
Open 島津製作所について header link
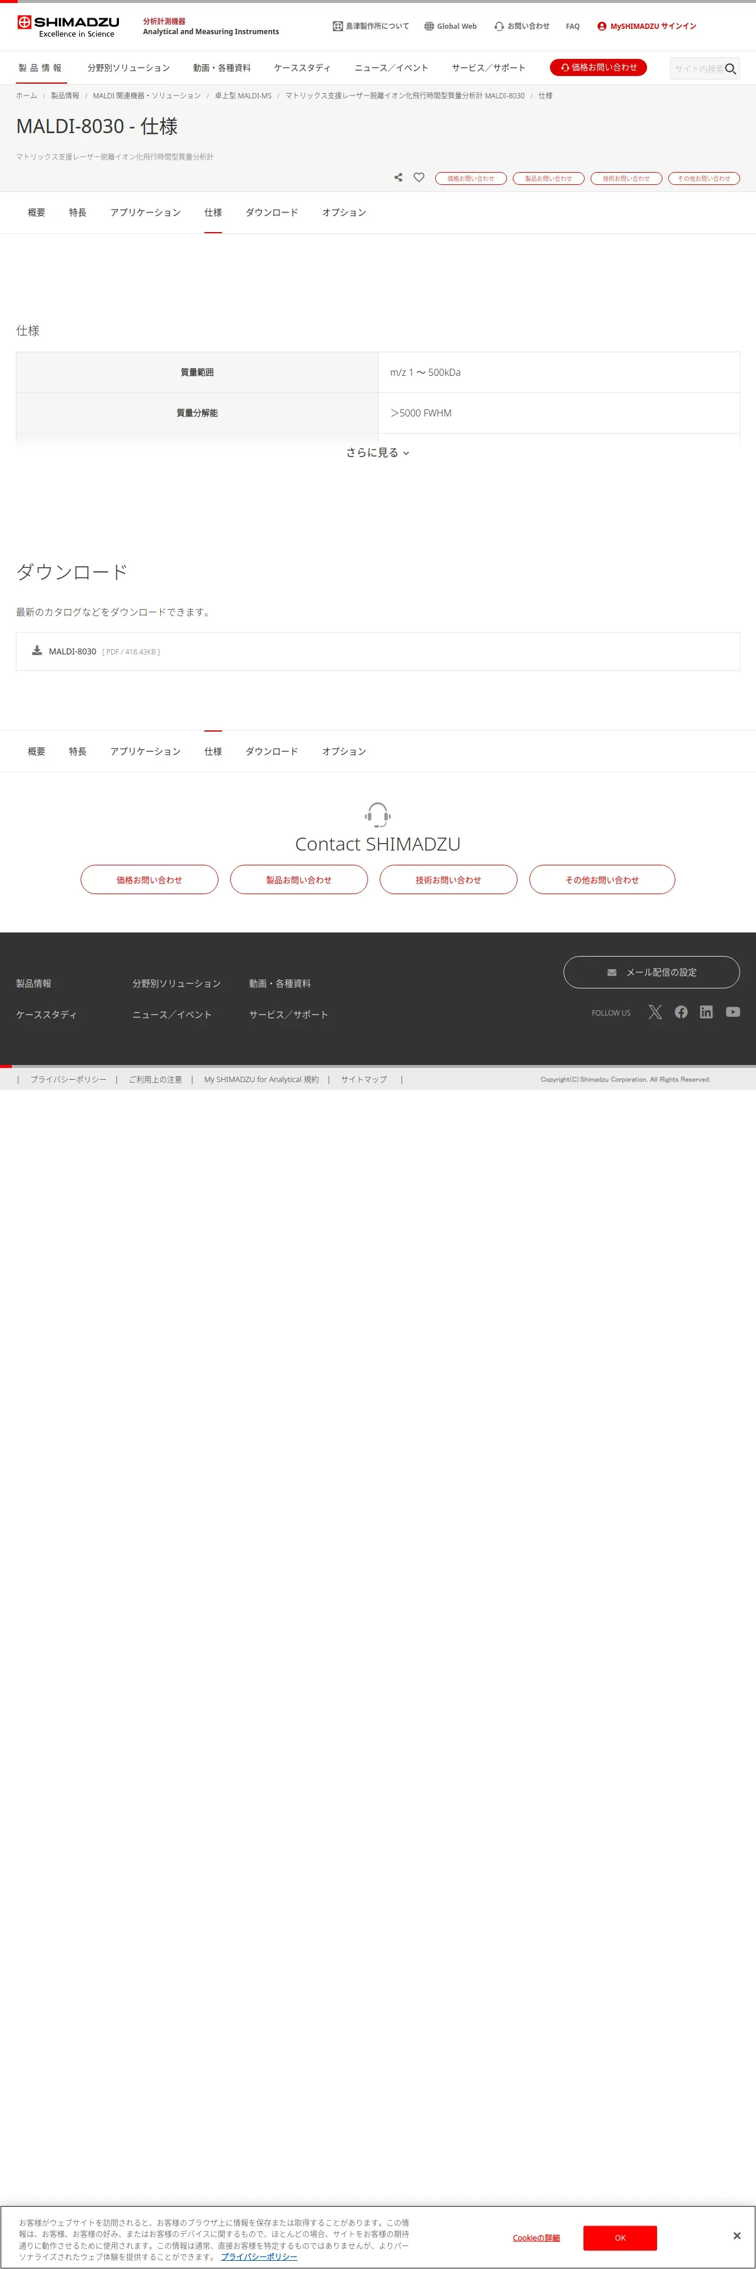click(370, 27)
